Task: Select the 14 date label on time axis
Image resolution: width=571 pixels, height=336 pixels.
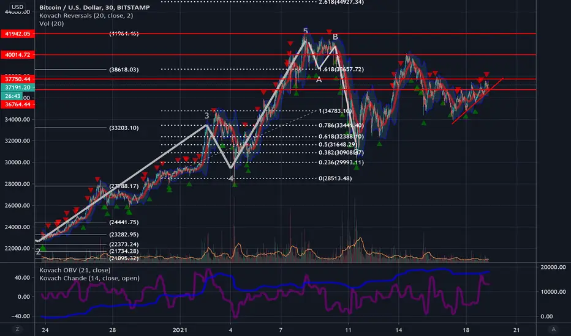Action: [399, 330]
